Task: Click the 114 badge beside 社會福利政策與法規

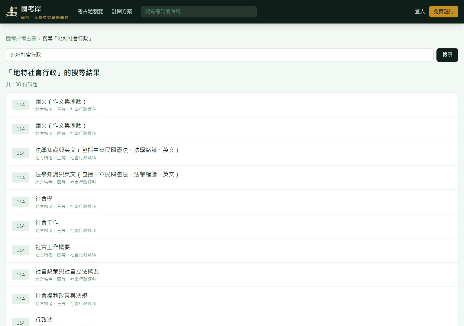Action: click(x=21, y=299)
